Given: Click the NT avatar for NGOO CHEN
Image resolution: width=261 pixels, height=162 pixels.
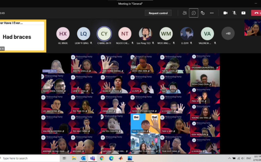Looking at the screenshot, I should point(125,34).
